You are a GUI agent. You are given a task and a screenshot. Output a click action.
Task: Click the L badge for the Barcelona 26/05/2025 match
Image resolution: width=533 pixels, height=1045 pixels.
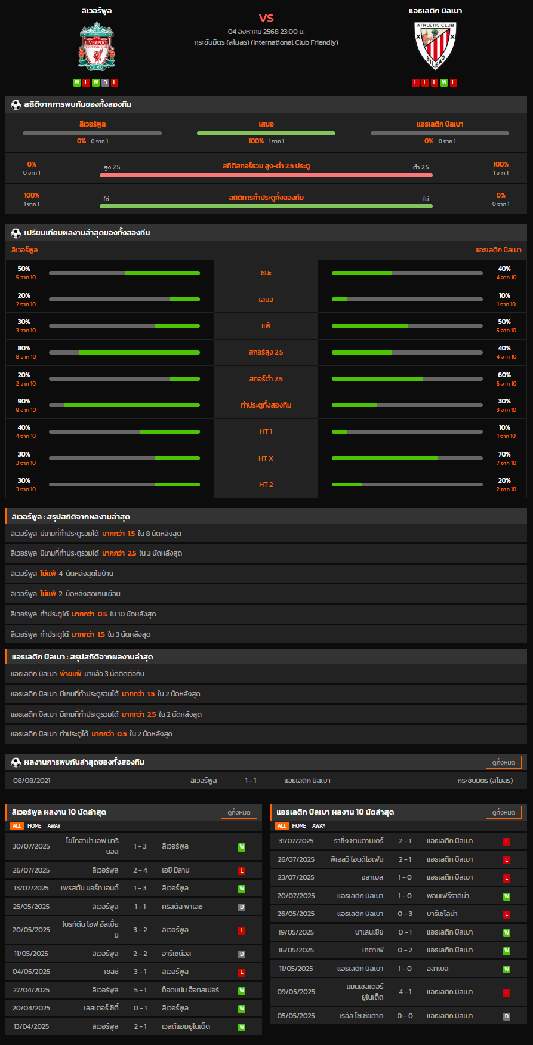tap(507, 914)
